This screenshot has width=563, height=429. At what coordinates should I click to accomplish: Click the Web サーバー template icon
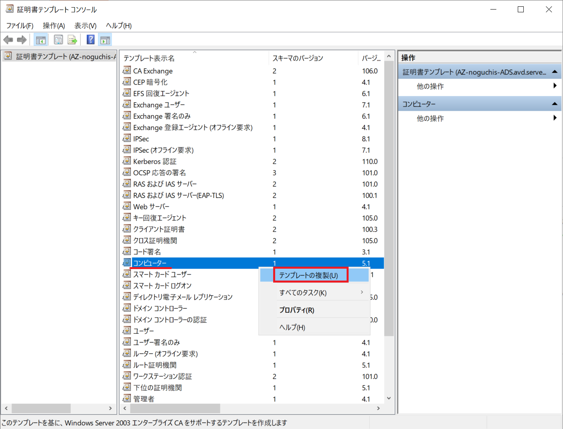click(x=127, y=206)
